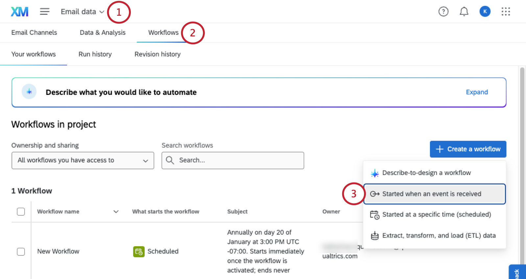The image size is (526, 279).
Task: Click the Owner column header
Action: (x=331, y=212)
